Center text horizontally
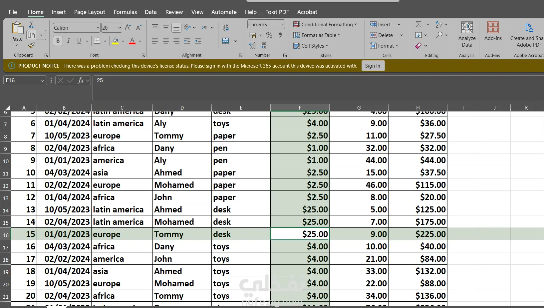Image resolution: width=544 pixels, height=308 pixels. coord(166,41)
